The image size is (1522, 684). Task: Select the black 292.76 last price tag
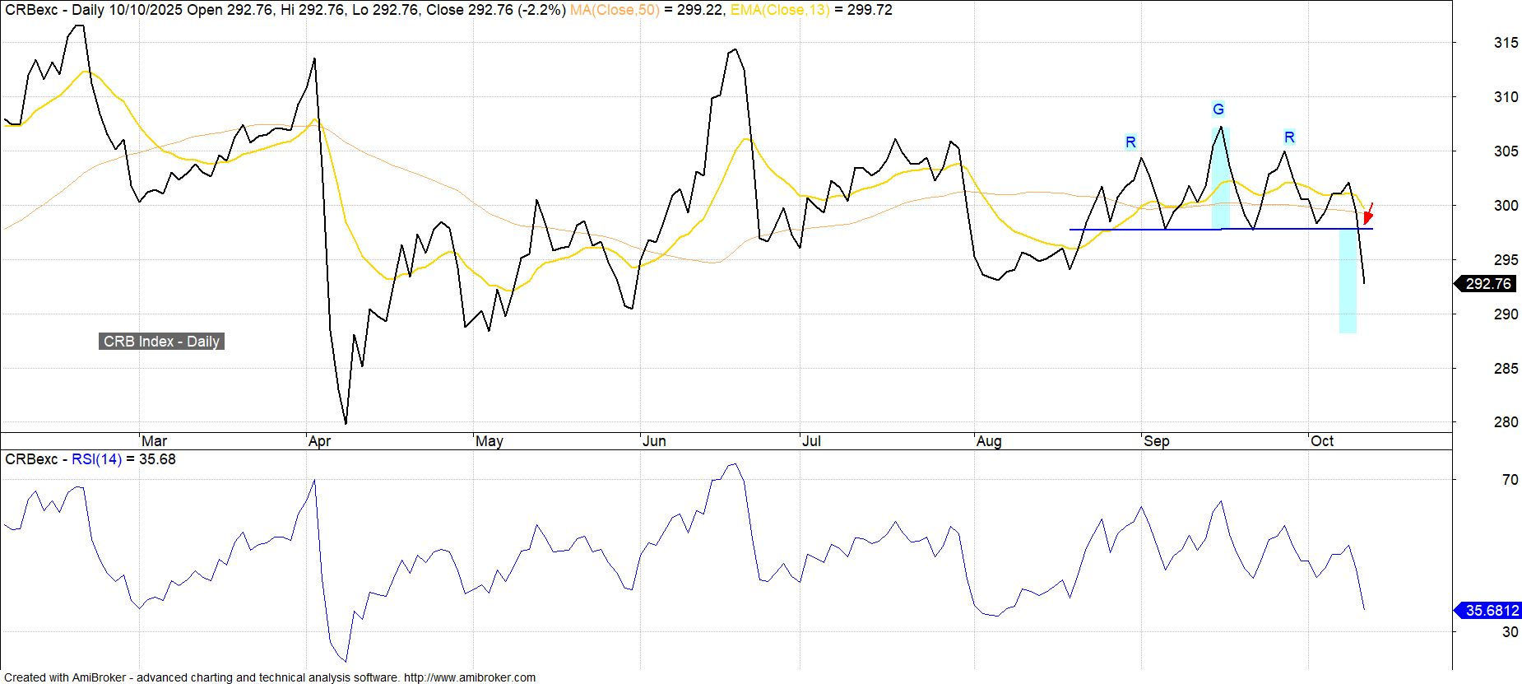tap(1487, 284)
